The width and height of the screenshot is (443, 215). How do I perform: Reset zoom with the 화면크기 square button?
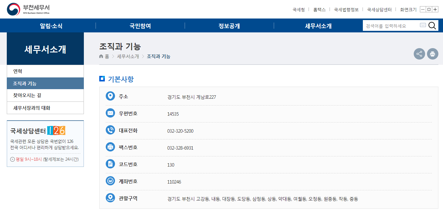[429, 9]
